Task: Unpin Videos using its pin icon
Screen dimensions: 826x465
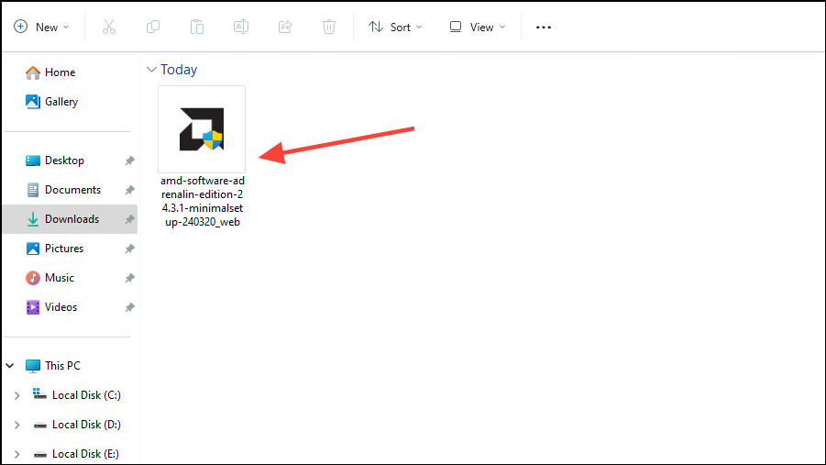Action: (129, 307)
